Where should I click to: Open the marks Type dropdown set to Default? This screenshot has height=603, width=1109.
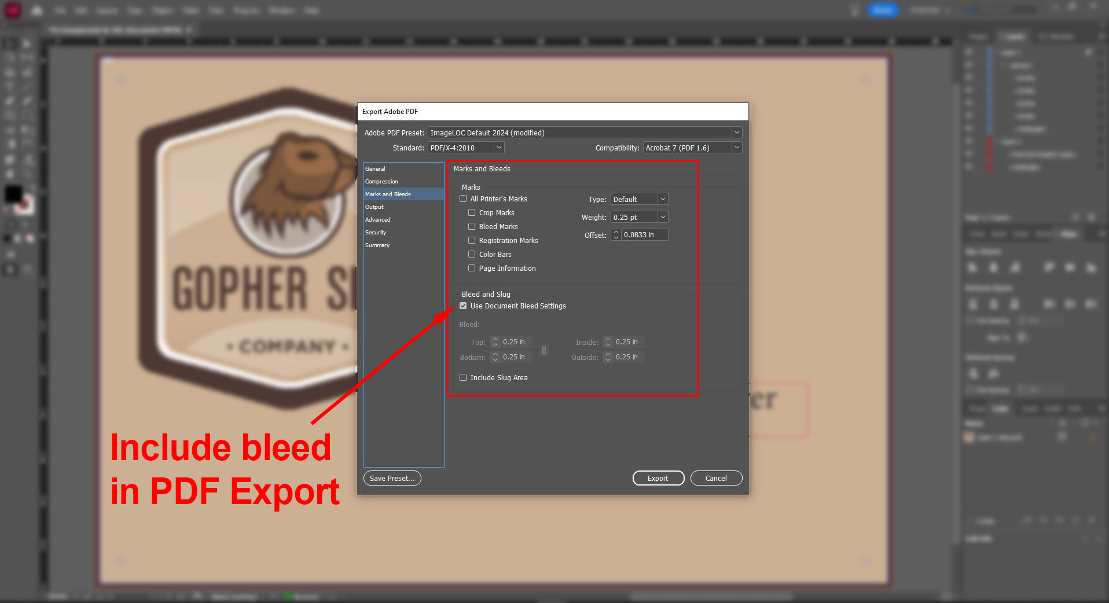coord(639,199)
